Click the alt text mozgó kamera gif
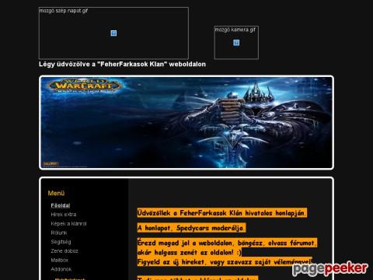373x280 pixels. click(x=235, y=30)
